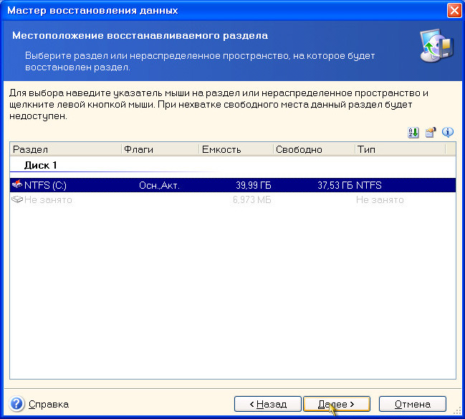The image size is (465, 419).
Task: Click the Осн.,Акт. flags cell
Action: coord(159,185)
